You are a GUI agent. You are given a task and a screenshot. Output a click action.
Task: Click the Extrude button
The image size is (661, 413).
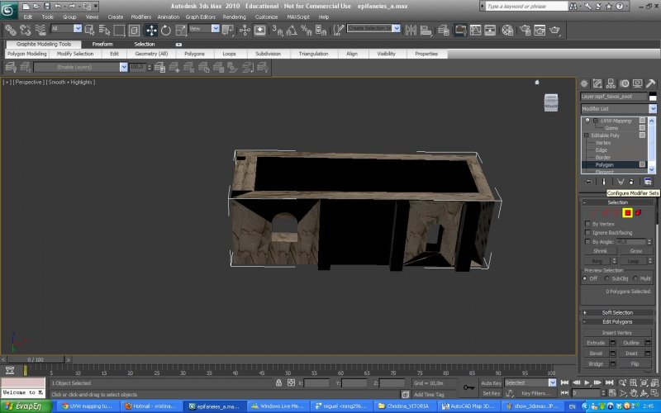click(x=596, y=342)
